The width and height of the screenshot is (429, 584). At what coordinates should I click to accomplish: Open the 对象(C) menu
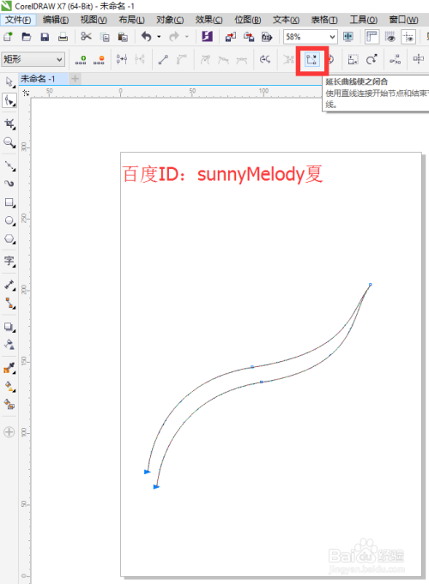click(170, 20)
